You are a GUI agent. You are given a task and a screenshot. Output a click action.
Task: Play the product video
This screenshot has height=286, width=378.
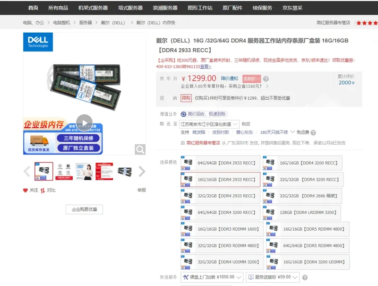click(85, 122)
